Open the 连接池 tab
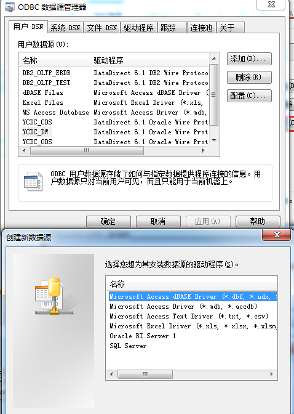 click(x=202, y=28)
